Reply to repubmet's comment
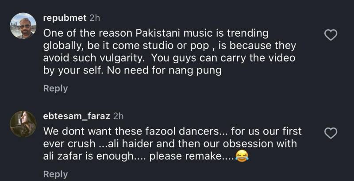This screenshot has width=354, height=181. 56,89
